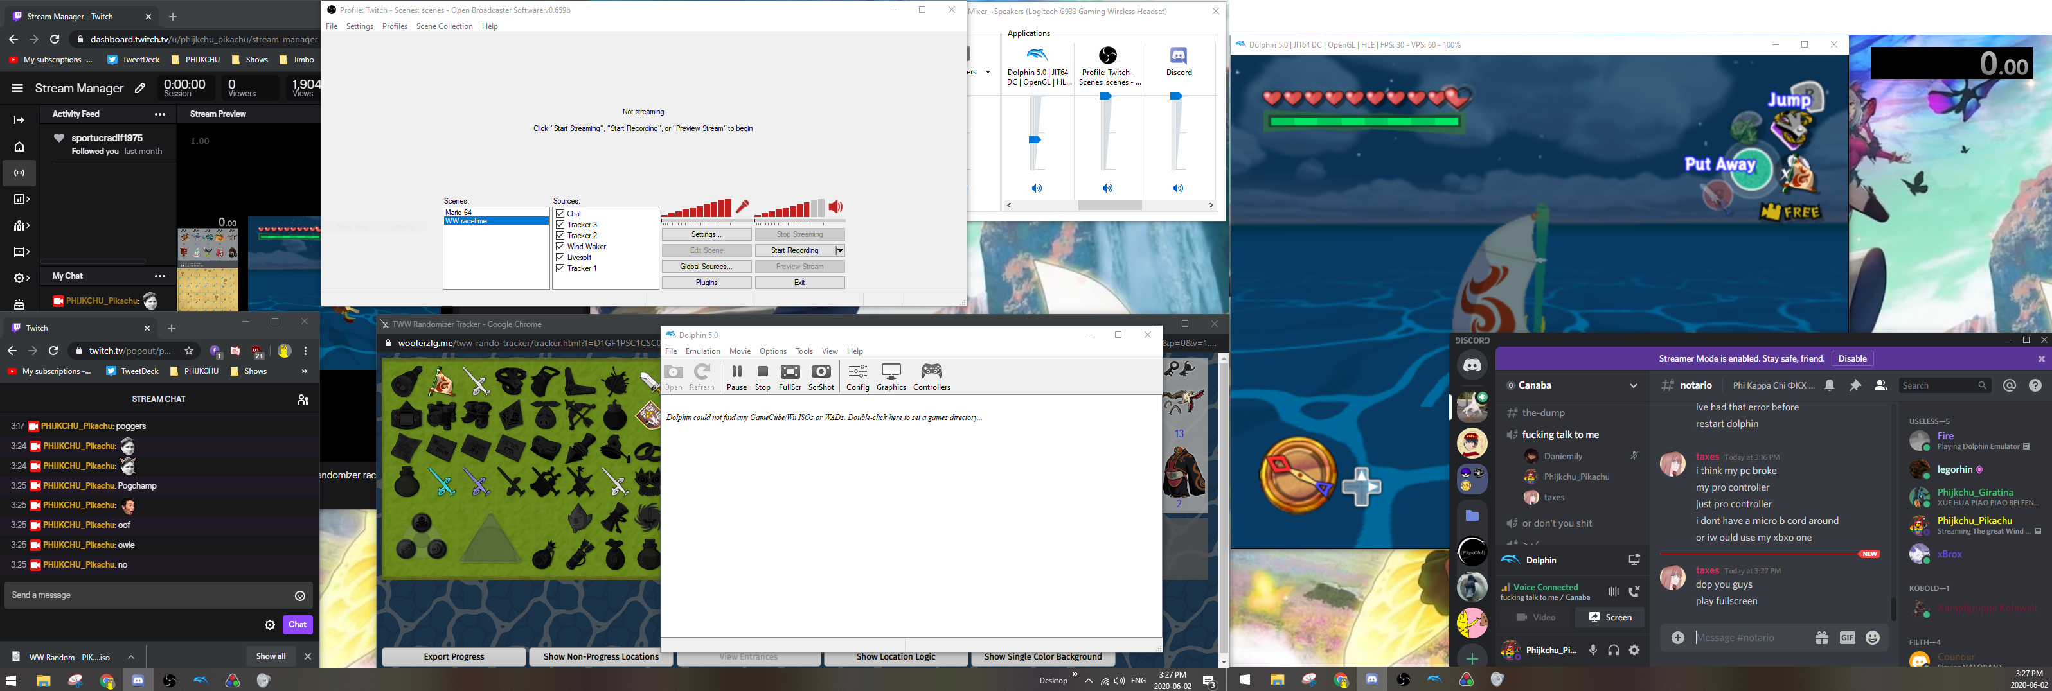Mute your microphone in Discord
Screen dimensions: 2052x691
(1593, 651)
